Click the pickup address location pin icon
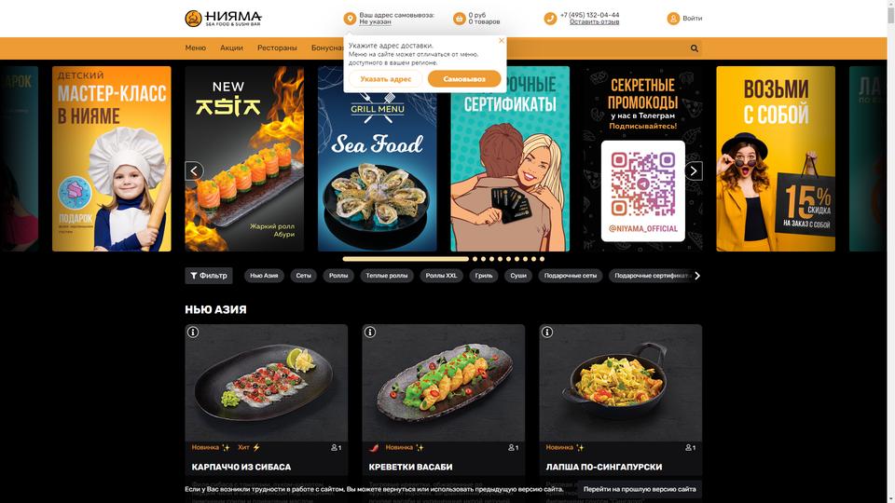895x503 pixels. pyautogui.click(x=350, y=19)
